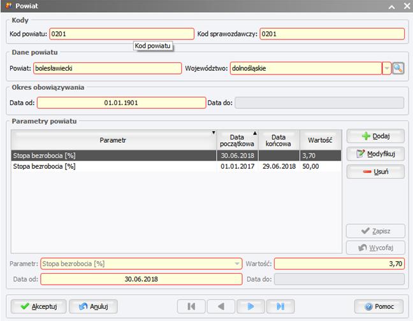The image size is (413, 321).
Task: Click the Wycofaj button
Action: click(x=375, y=248)
